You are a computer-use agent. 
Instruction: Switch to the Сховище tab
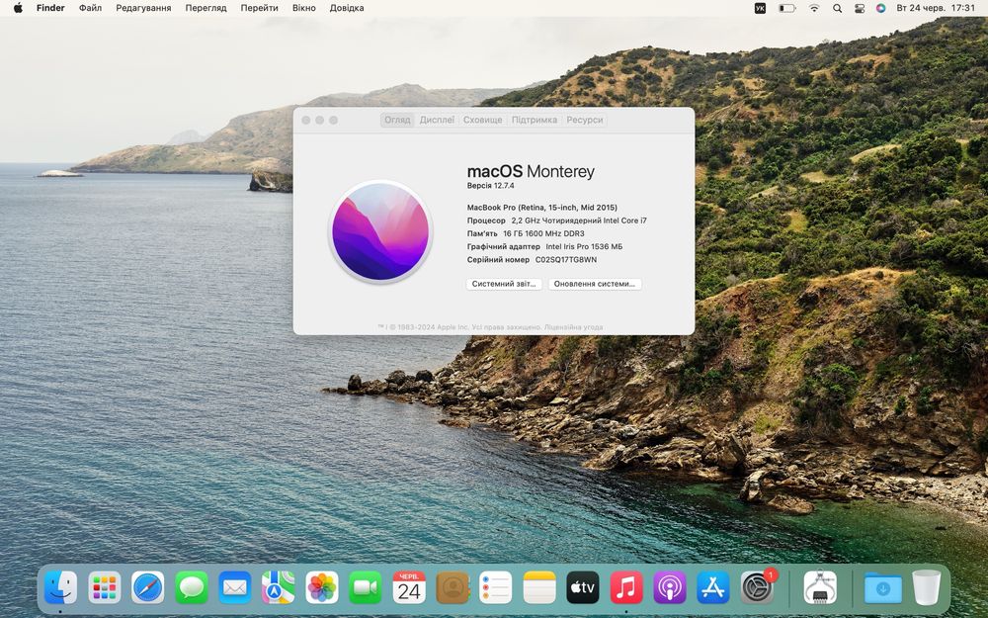tap(483, 120)
